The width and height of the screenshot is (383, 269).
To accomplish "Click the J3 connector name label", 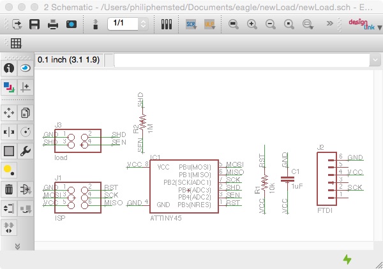I will point(58,125).
